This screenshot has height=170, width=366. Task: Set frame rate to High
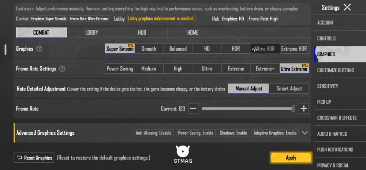[178, 69]
